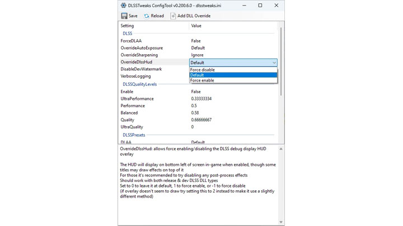This screenshot has height=226, width=403.
Task: Select the Quality setting row
Action: (127, 119)
